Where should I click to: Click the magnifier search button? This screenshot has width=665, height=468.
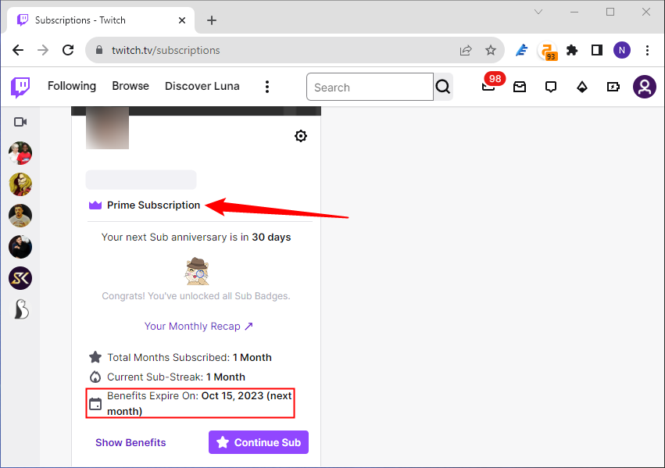(x=443, y=87)
